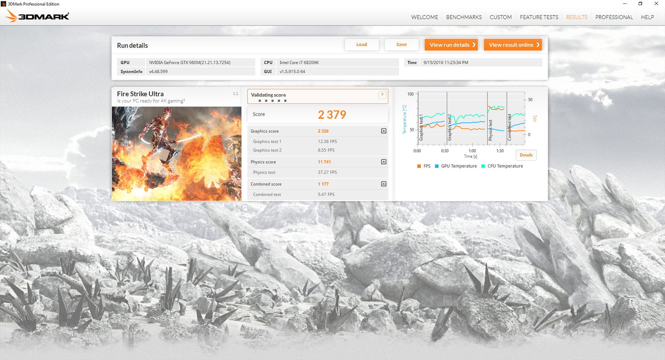Screen dimensions: 665x360
Task: Click the Intel Core i7 6820HK value
Action: click(x=299, y=63)
